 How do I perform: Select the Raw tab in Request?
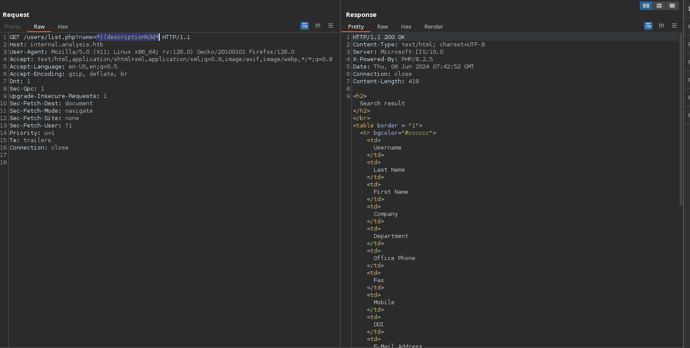coord(39,27)
